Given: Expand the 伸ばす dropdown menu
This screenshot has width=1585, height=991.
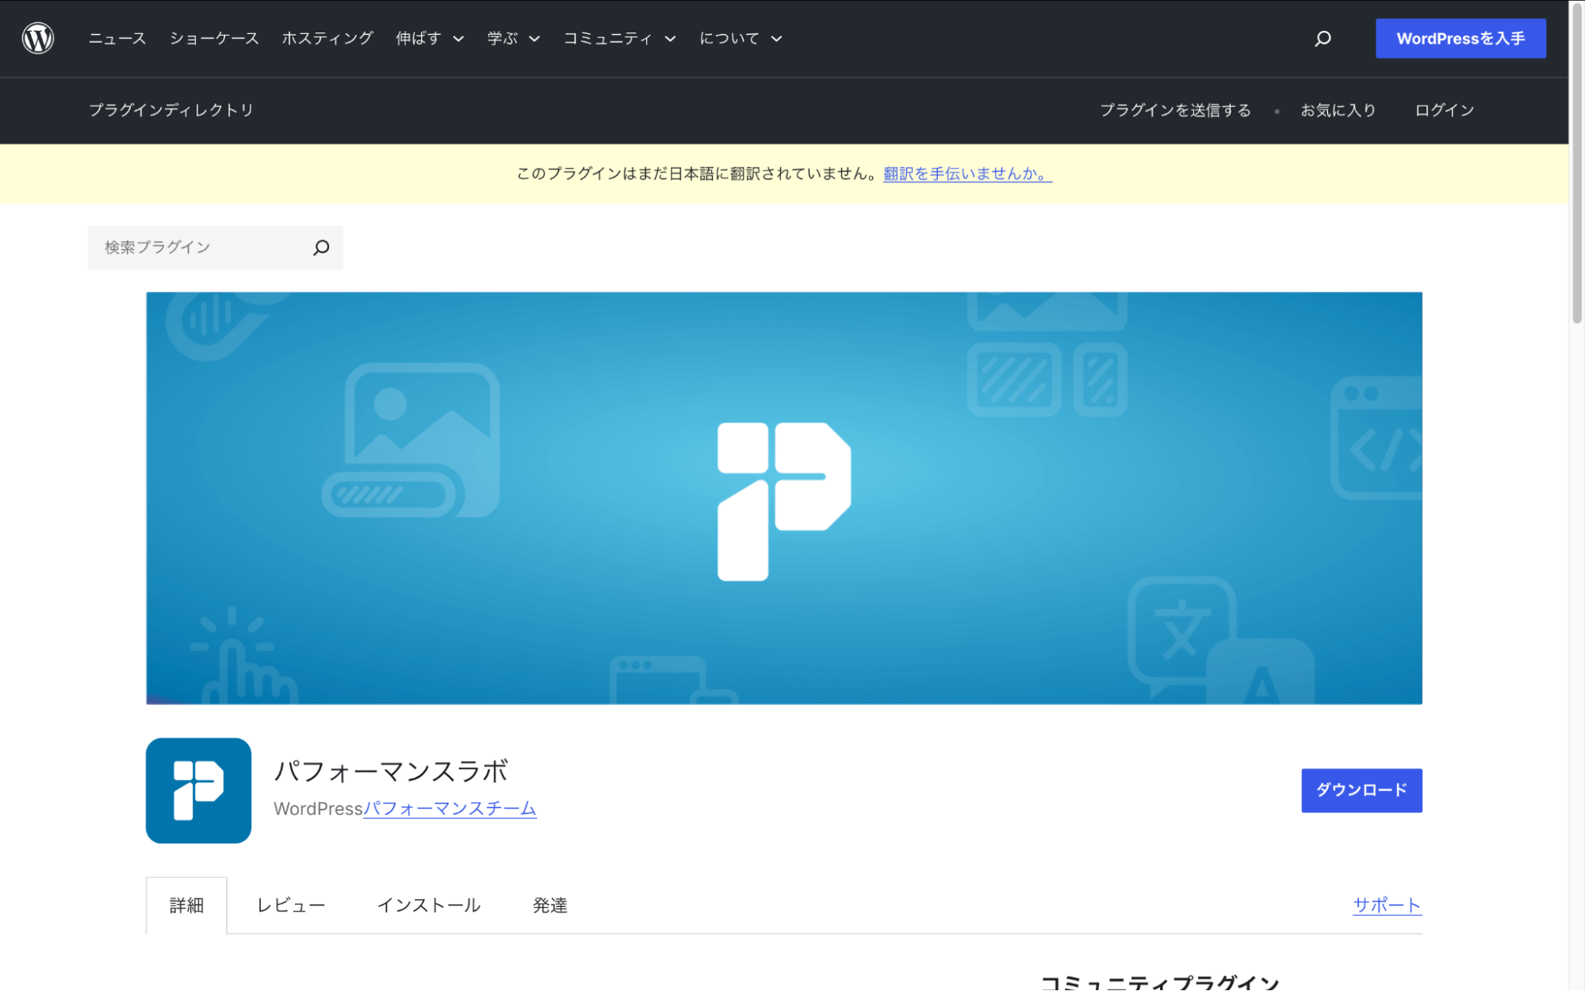Looking at the screenshot, I should coord(430,38).
